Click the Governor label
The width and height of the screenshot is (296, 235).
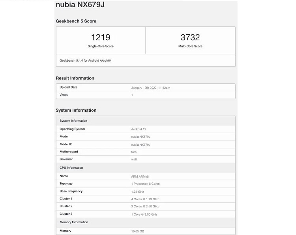66,159
